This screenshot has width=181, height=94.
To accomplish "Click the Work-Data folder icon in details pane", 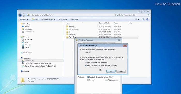I will click(x=23, y=80).
